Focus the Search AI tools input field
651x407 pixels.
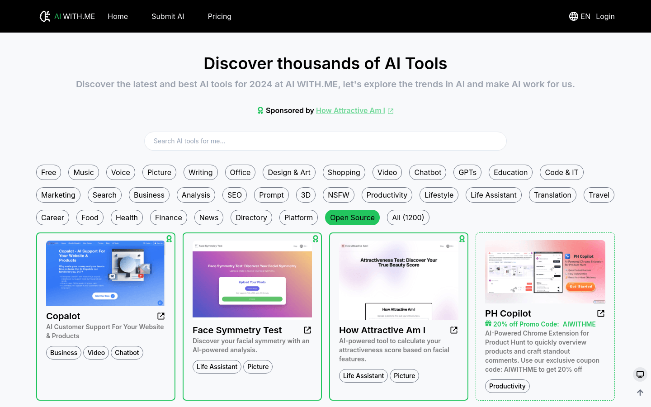click(x=325, y=141)
